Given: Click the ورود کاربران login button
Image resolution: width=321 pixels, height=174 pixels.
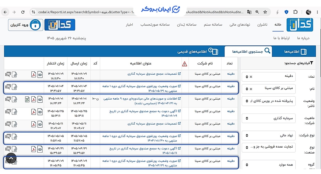Looking at the screenshot, I should pos(26,25).
